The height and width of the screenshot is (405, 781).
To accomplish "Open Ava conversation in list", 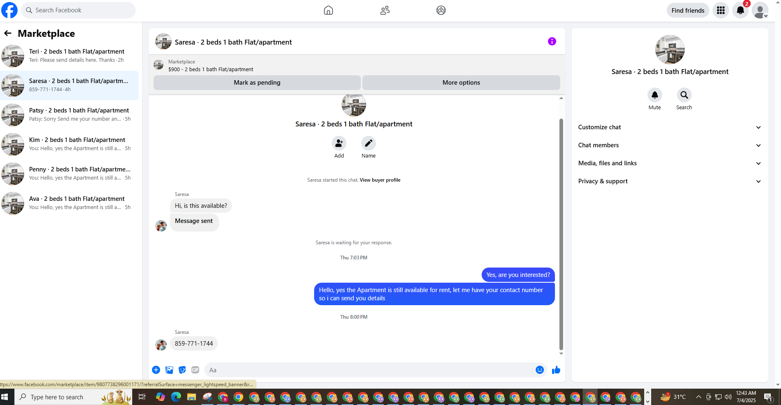I will [70, 203].
